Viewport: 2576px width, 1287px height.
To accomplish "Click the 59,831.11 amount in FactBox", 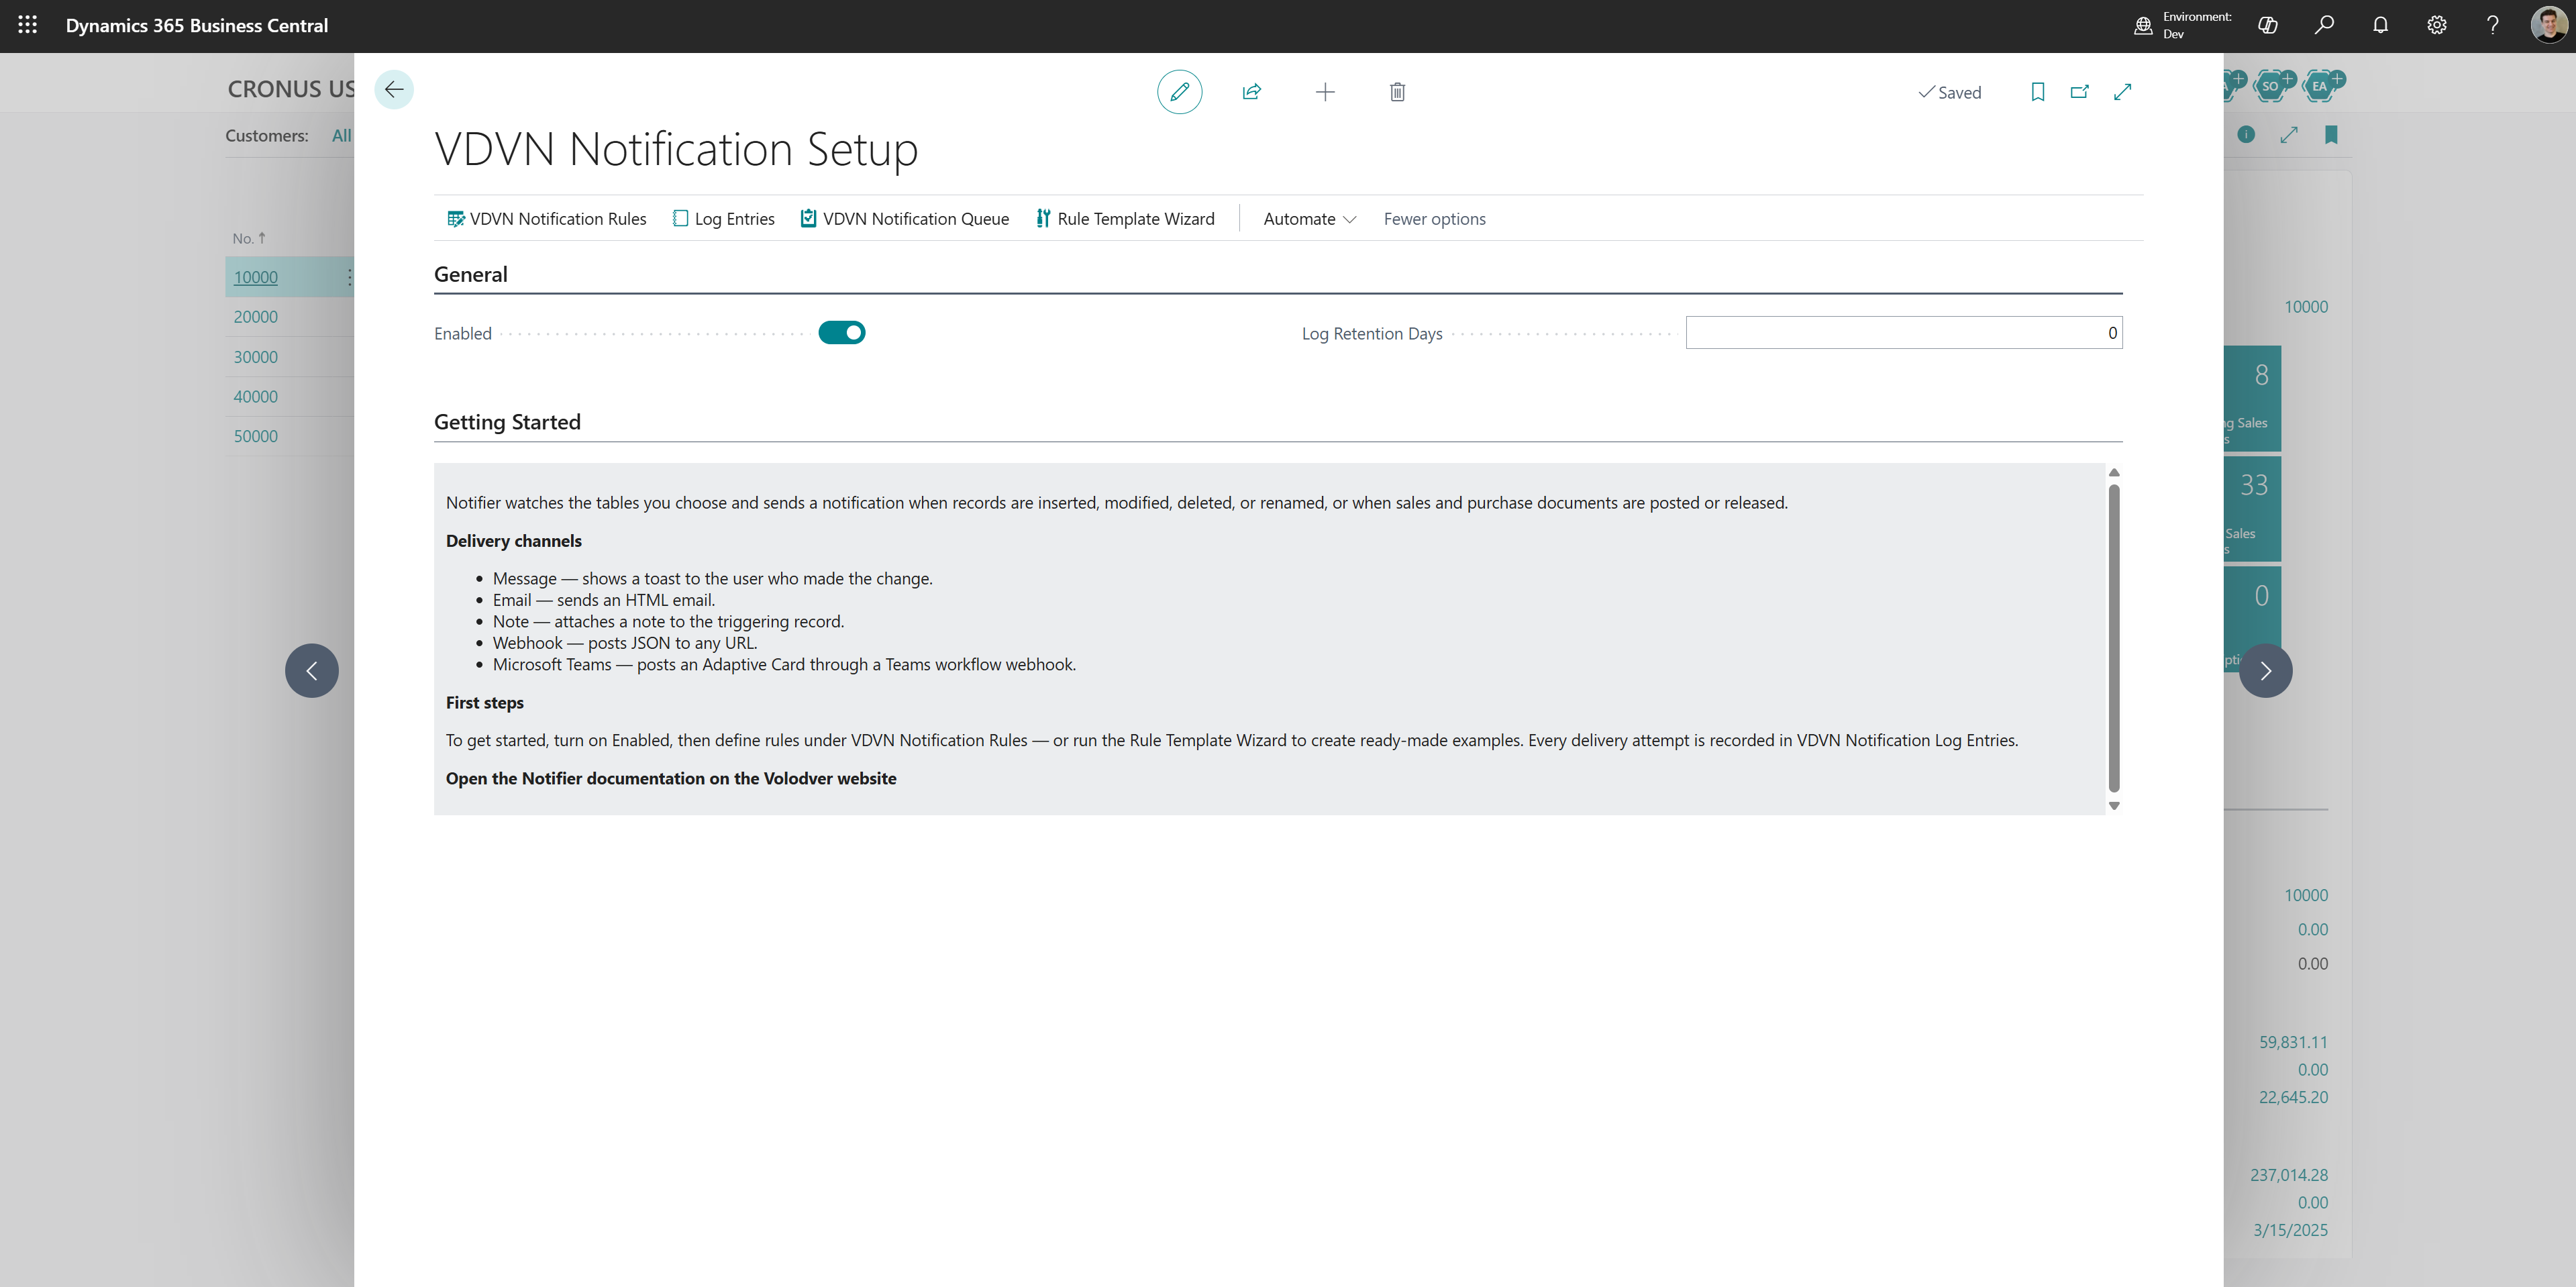I will point(2292,1042).
